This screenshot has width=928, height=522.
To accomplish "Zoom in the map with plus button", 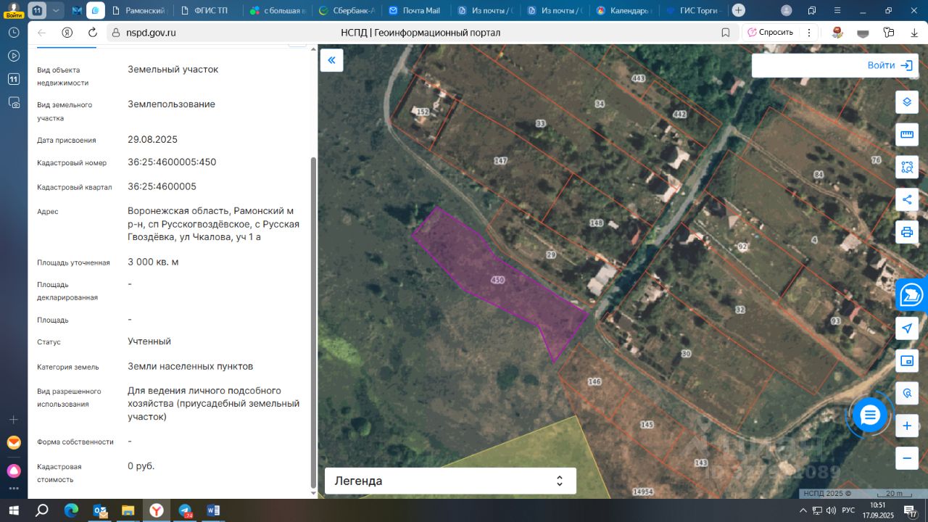I will [x=906, y=426].
